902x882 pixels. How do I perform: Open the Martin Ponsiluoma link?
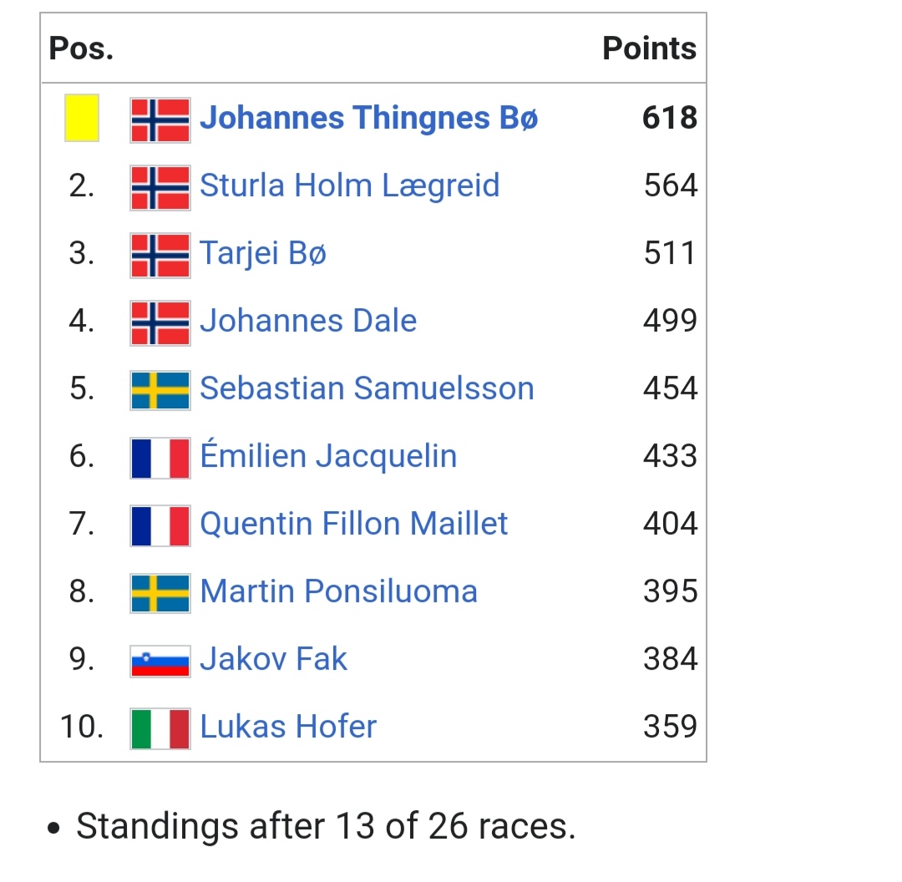tap(338, 591)
